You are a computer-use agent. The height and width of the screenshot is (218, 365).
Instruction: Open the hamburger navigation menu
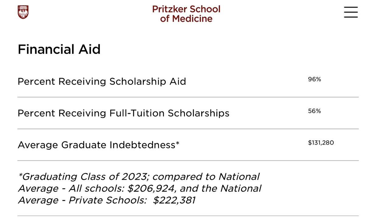(350, 12)
